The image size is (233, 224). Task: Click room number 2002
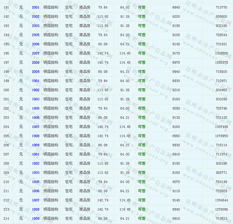pyautogui.click(x=36, y=17)
